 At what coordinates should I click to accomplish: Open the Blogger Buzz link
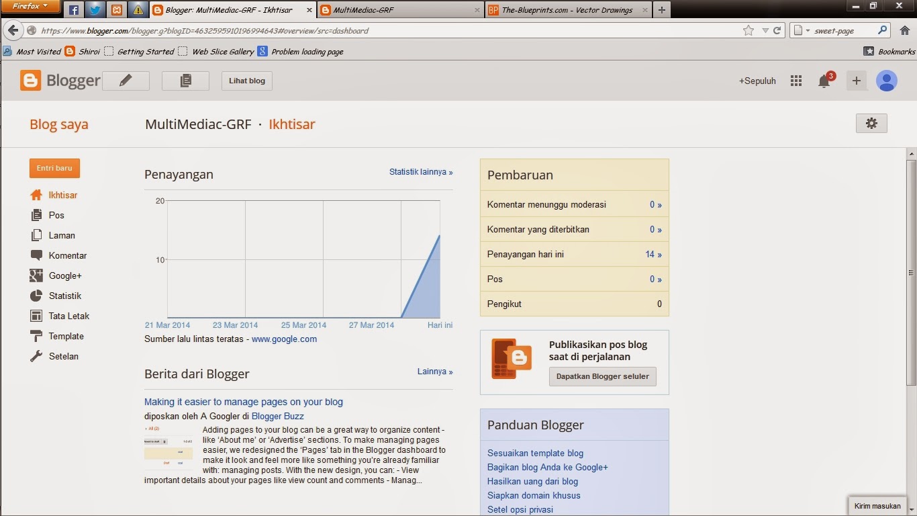278,417
